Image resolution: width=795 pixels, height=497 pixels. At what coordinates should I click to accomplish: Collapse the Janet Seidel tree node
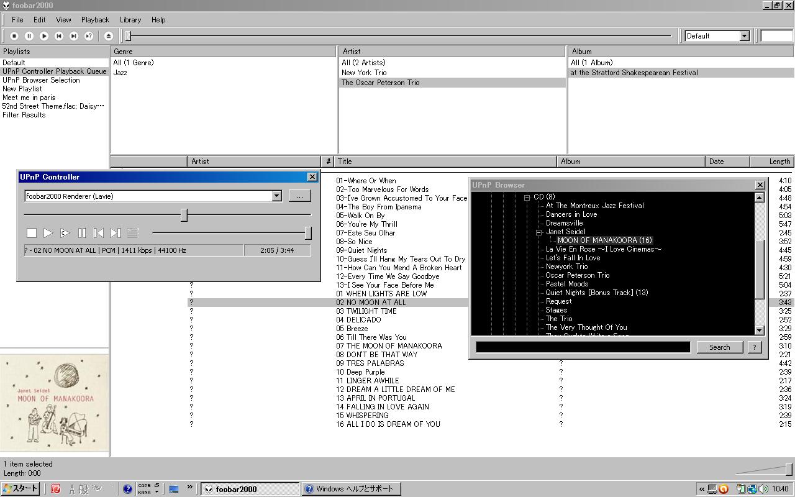pyautogui.click(x=539, y=232)
